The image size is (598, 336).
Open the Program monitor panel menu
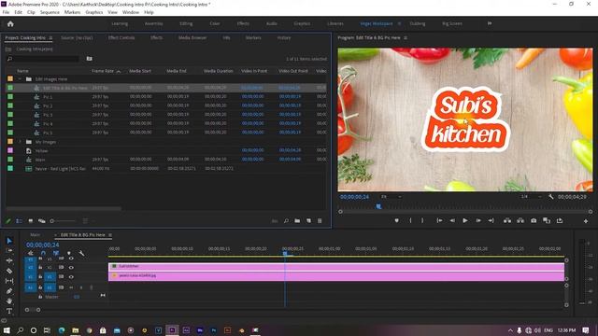[406, 37]
